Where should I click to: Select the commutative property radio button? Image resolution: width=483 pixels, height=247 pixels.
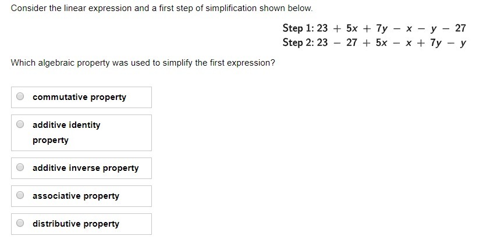click(20, 96)
